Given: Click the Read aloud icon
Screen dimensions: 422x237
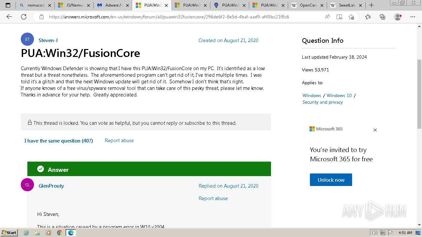Looking at the screenshot, I should click(x=327, y=17).
